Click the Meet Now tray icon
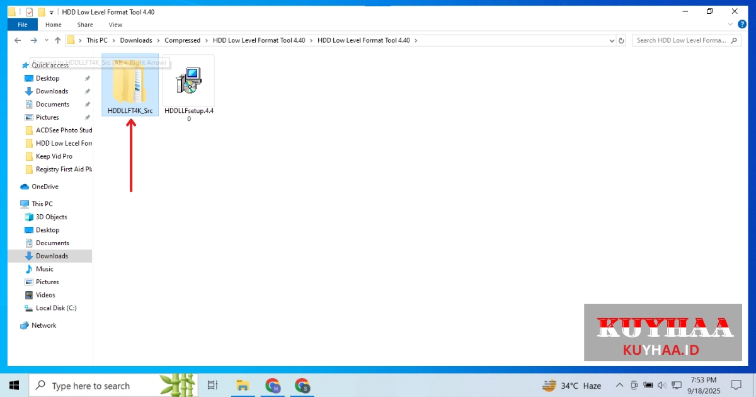Screen dimensions: 756x397 634,386
